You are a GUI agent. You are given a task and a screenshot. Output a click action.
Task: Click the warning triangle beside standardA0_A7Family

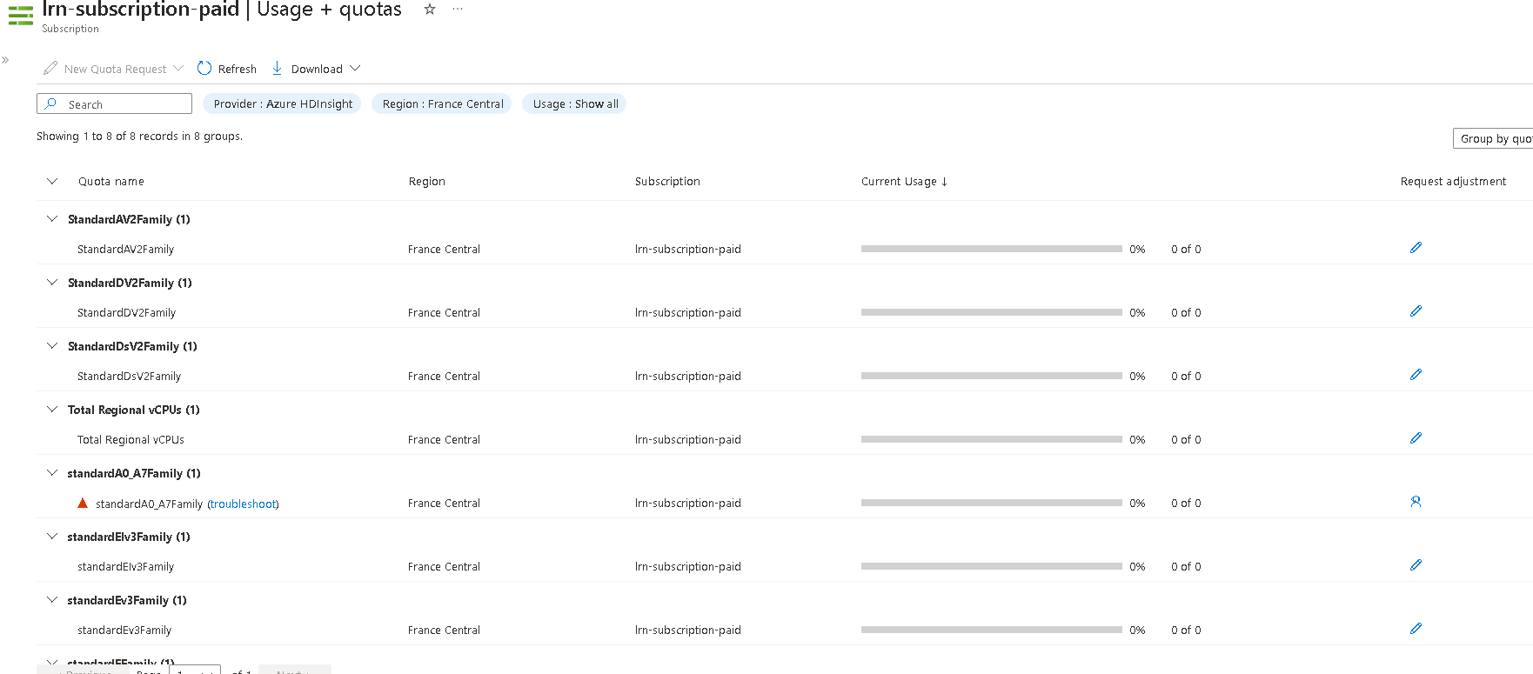point(83,503)
